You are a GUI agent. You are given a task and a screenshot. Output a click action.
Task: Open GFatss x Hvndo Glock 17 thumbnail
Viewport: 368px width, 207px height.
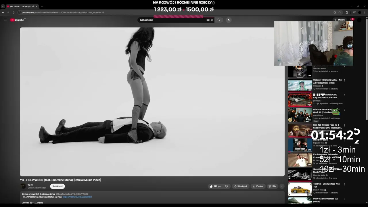(x=300, y=115)
